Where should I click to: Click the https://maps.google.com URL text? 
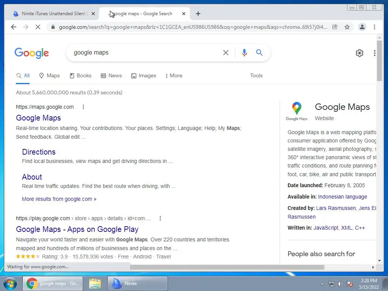(45, 107)
